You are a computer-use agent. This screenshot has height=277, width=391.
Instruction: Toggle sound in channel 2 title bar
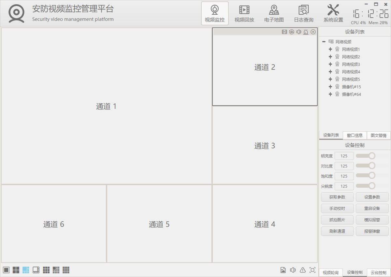click(x=299, y=32)
